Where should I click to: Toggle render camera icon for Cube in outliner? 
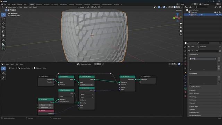click(x=220, y=15)
